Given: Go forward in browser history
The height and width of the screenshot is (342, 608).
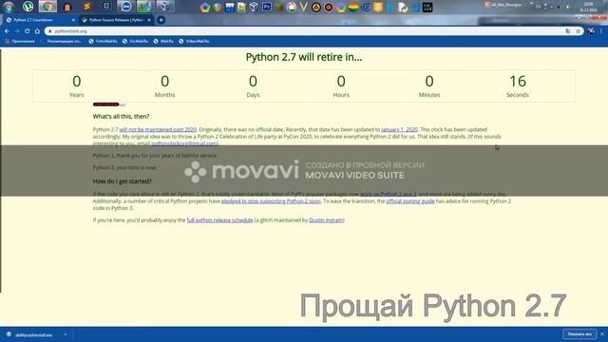Looking at the screenshot, I should point(17,31).
